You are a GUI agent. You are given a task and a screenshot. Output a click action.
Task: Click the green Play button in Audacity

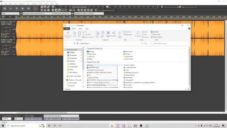[x=11, y=9]
